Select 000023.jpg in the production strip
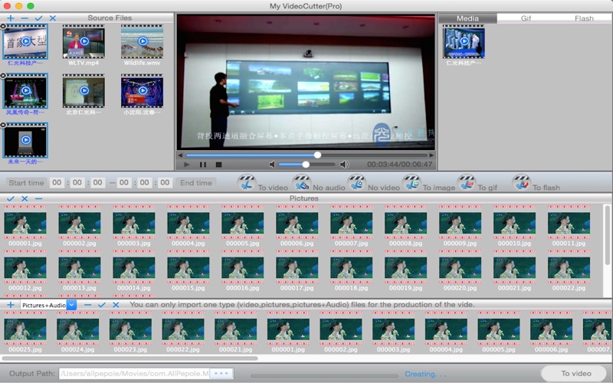Image resolution: width=613 pixels, height=383 pixels. [x=130, y=329]
